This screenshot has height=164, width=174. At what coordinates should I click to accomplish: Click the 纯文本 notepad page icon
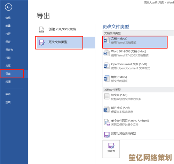(x=107, y=97)
